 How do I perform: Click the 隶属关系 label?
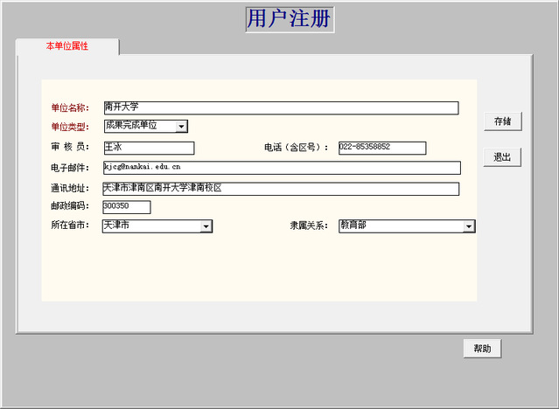(x=309, y=225)
